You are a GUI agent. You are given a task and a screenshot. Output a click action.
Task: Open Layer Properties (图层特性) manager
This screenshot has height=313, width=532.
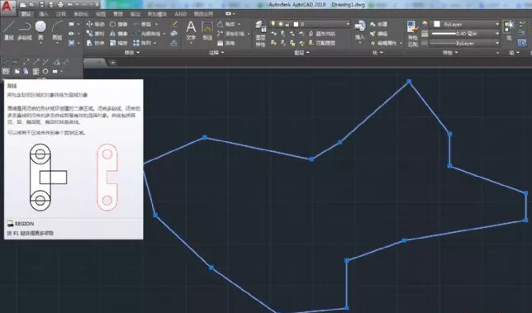[260, 34]
